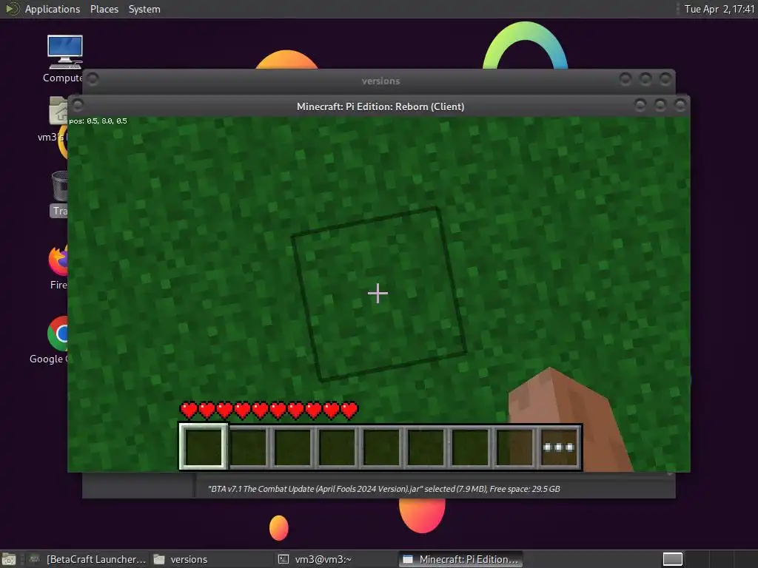Image resolution: width=758 pixels, height=568 pixels.
Task: Open the Trash desktop icon
Action: coord(59,193)
